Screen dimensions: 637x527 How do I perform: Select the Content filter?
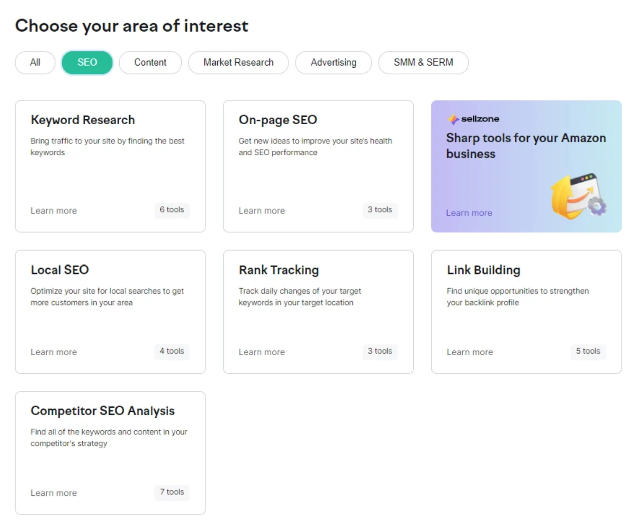pyautogui.click(x=150, y=62)
